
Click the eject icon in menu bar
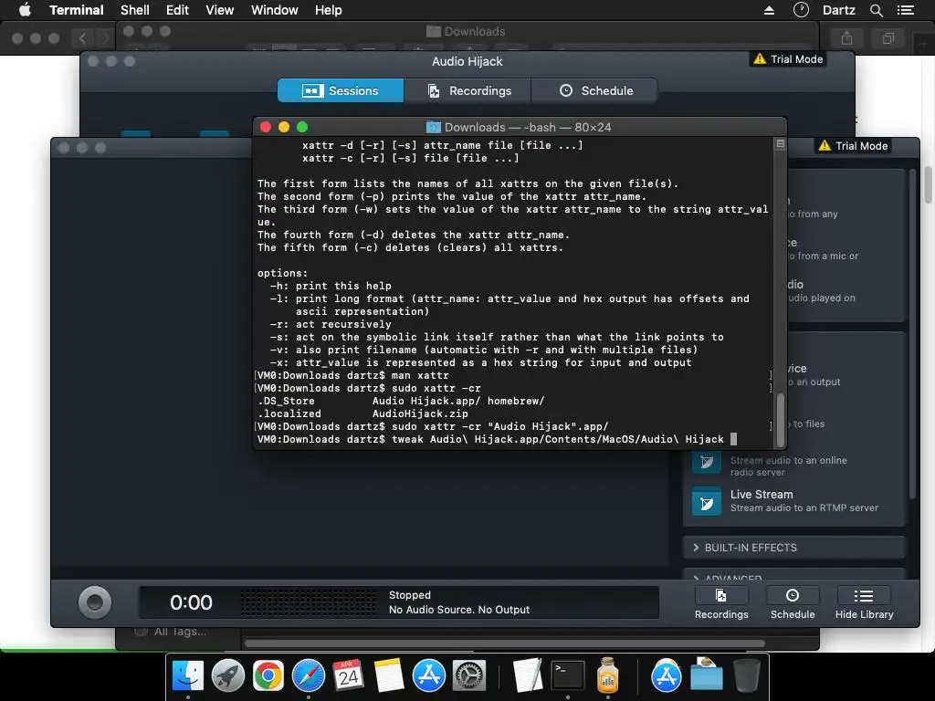(x=769, y=10)
